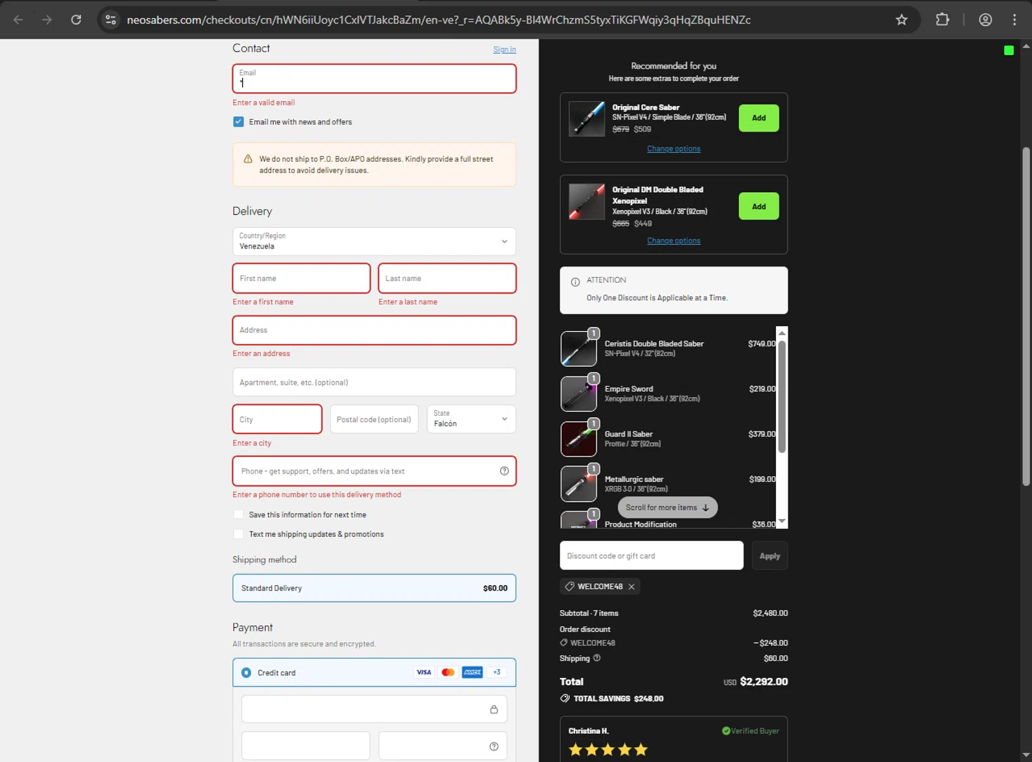Viewport: 1032px width, 762px height.
Task: Click the First name field
Action: click(301, 278)
